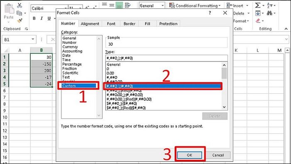The height and width of the screenshot is (164, 291).
Task: Open the Font name Calibri dropdown
Action: tap(66, 8)
